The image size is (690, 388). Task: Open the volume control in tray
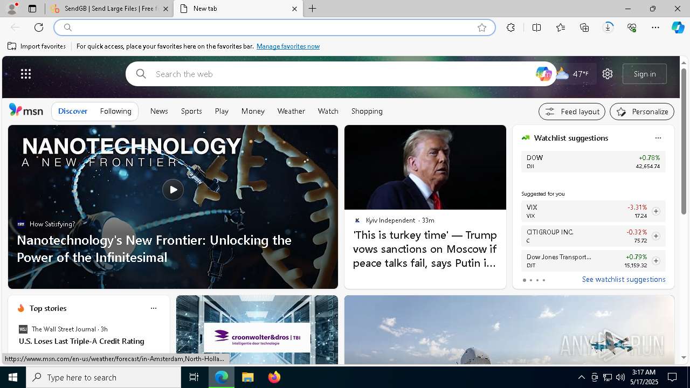[620, 377]
